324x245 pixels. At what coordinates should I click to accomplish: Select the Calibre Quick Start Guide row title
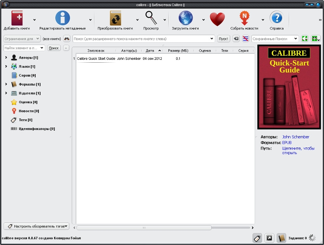click(96, 59)
